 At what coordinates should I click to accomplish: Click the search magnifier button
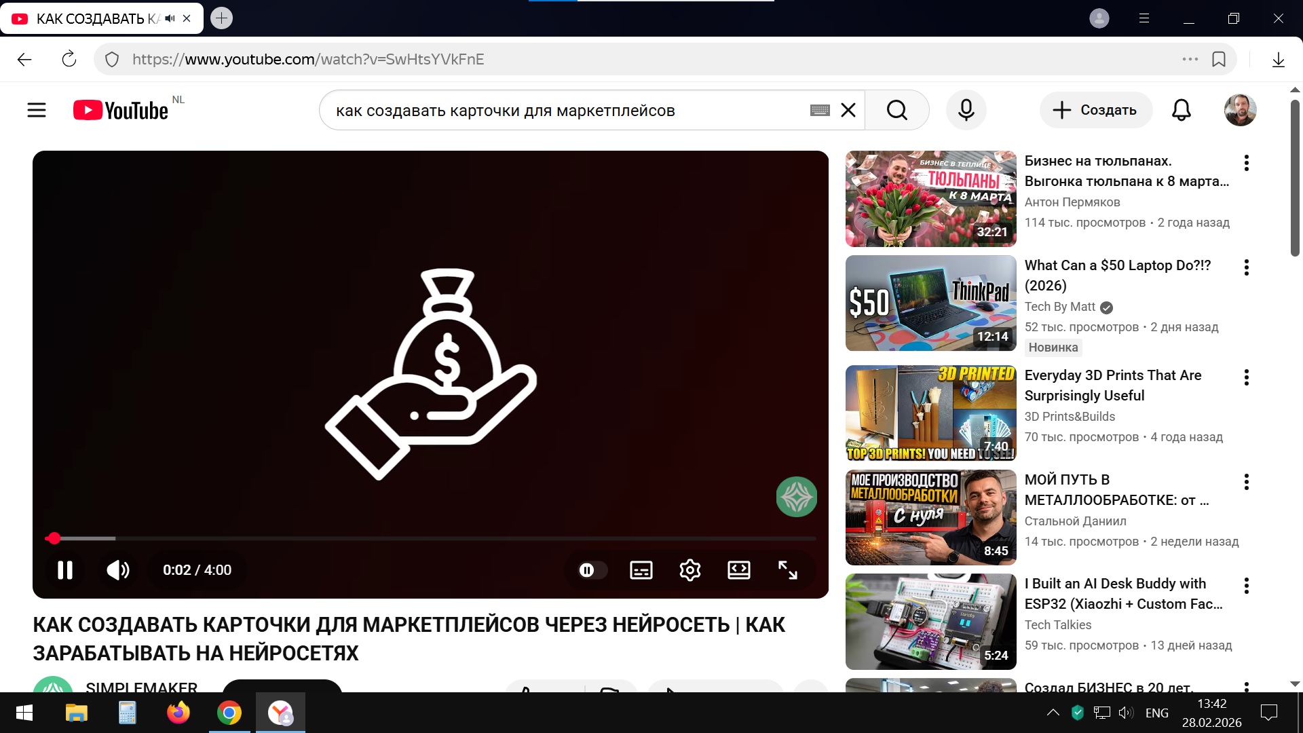click(x=896, y=110)
